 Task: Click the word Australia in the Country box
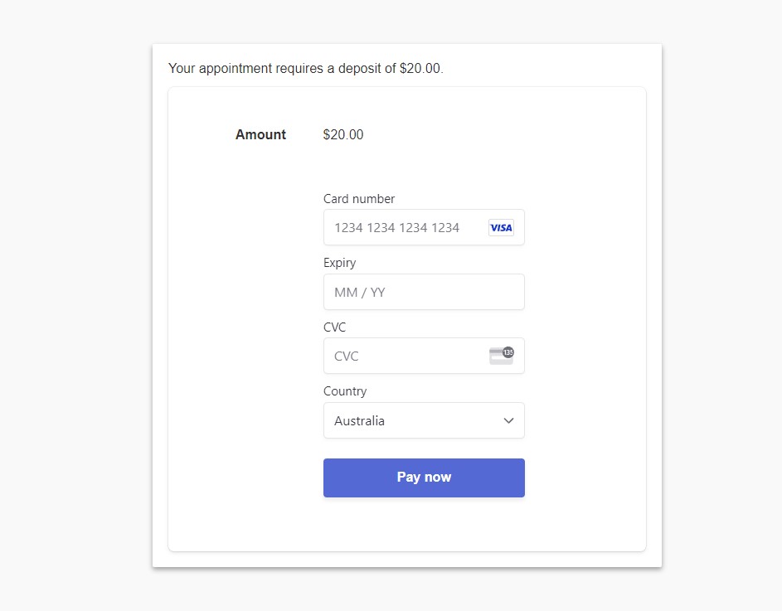tap(359, 421)
